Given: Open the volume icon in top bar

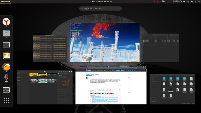Looking at the screenshot, I should (x=192, y=2).
